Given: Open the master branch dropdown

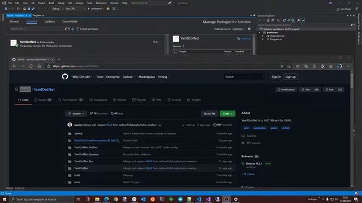Looking at the screenshot, I should (76, 113).
